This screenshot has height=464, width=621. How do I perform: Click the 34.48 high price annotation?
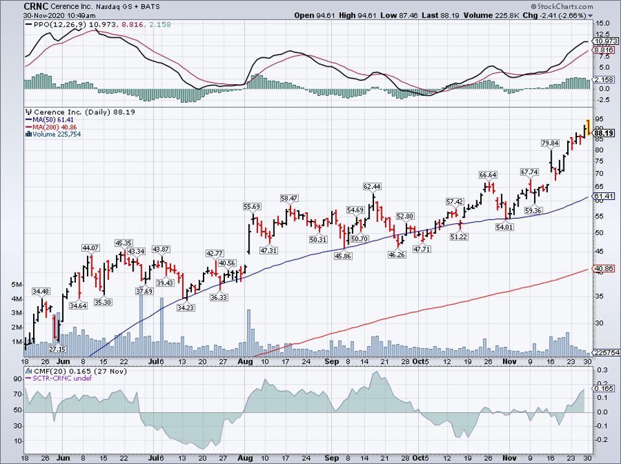tap(41, 292)
